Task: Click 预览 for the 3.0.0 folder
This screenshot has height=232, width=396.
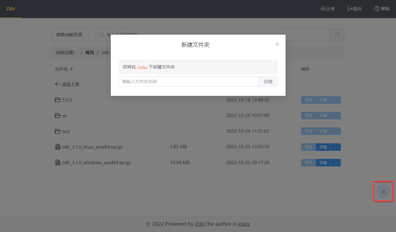Action: point(308,100)
